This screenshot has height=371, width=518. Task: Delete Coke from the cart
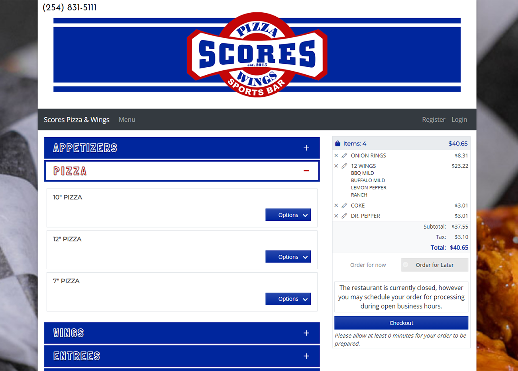[336, 206]
